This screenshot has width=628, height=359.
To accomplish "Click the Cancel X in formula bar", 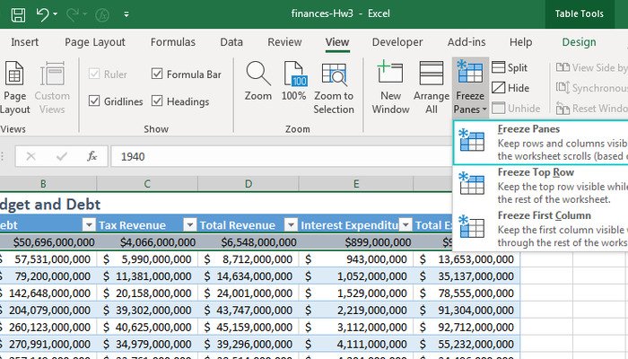I will coord(31,156).
